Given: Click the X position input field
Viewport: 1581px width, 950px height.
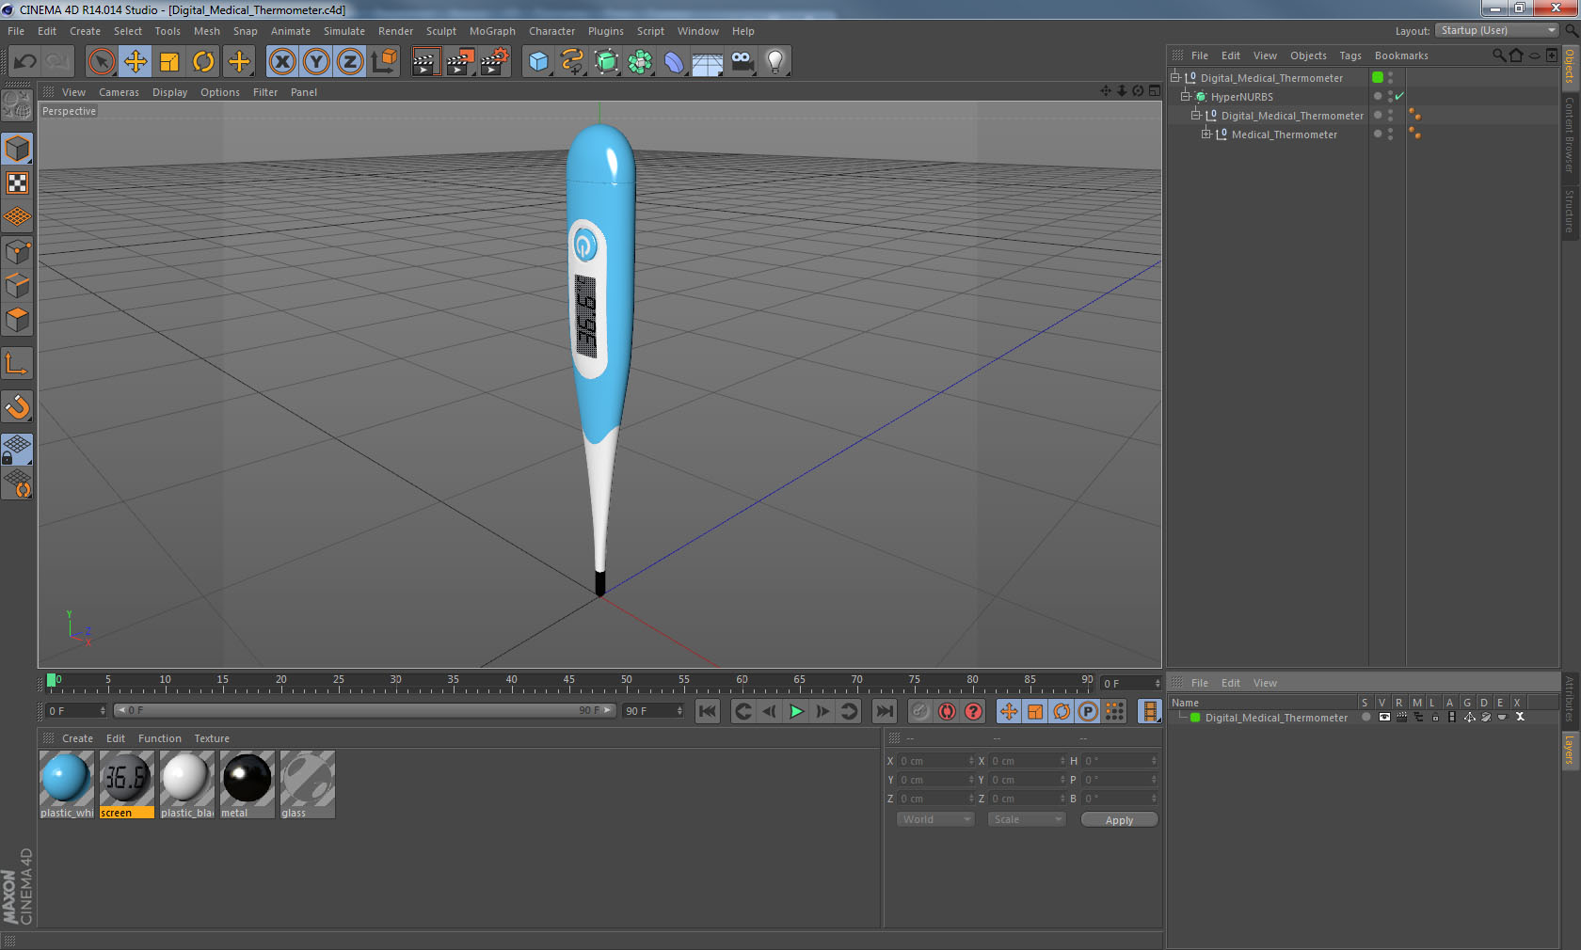Looking at the screenshot, I should point(936,761).
